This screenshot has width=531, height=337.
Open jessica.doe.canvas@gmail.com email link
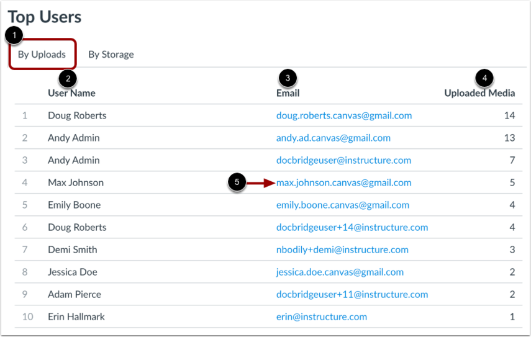click(x=340, y=272)
